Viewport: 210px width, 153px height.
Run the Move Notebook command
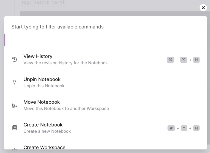click(x=42, y=102)
